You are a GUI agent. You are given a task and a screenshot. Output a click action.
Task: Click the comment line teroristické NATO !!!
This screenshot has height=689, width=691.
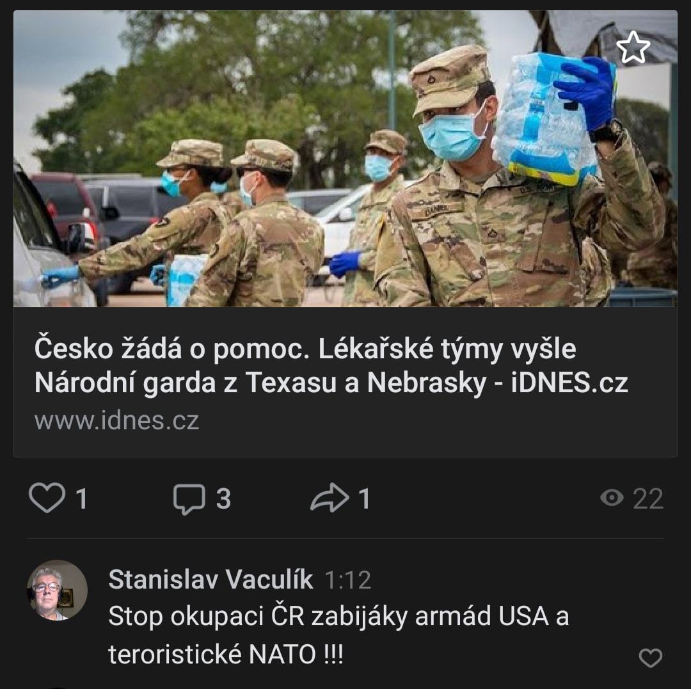(x=226, y=654)
